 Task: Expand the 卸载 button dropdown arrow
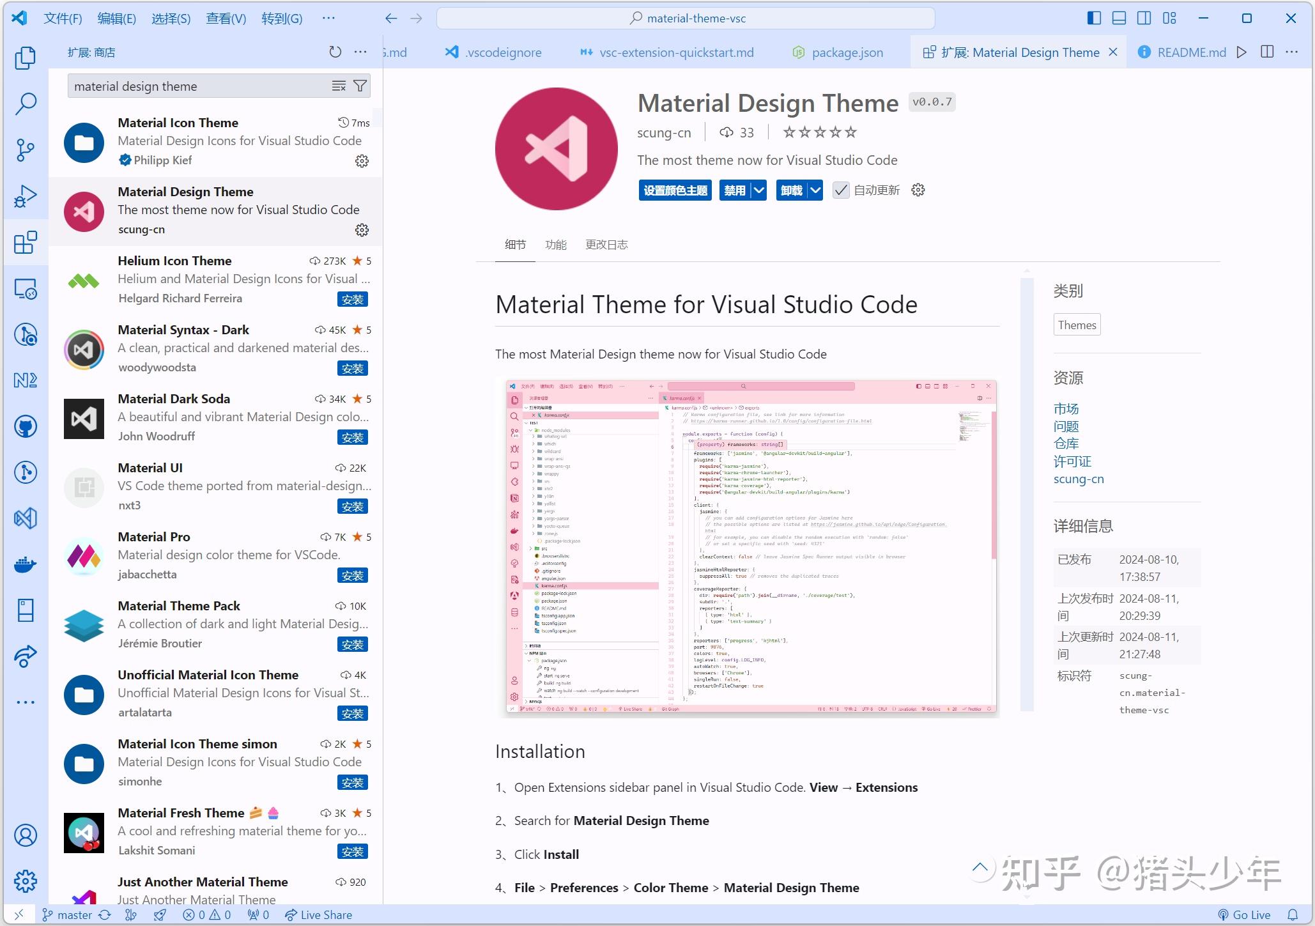[816, 190]
